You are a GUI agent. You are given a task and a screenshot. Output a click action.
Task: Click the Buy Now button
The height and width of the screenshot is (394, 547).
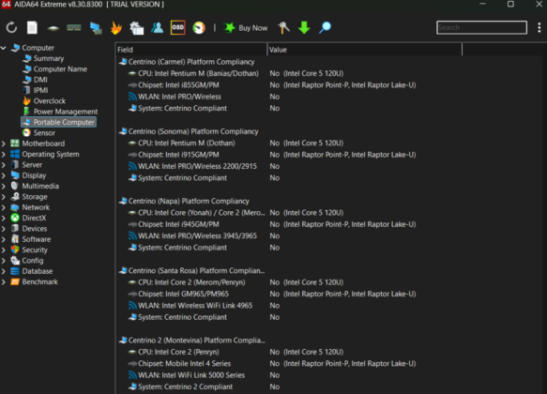246,27
